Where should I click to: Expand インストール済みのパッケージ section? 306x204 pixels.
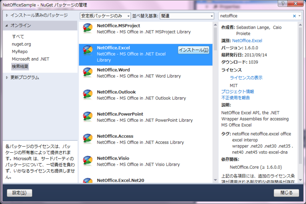[x=7, y=15]
